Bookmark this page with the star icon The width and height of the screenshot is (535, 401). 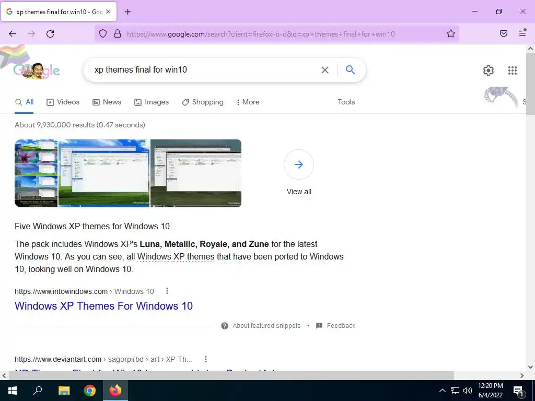(x=451, y=33)
